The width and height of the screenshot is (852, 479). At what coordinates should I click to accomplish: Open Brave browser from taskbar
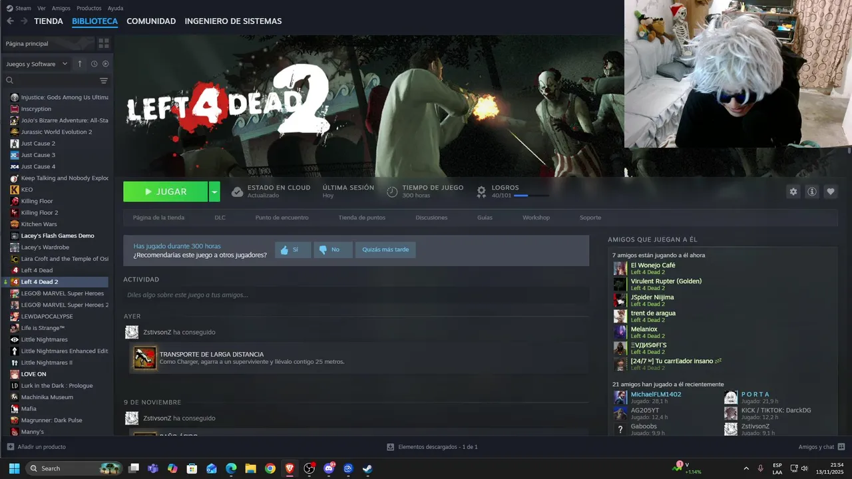coord(290,468)
